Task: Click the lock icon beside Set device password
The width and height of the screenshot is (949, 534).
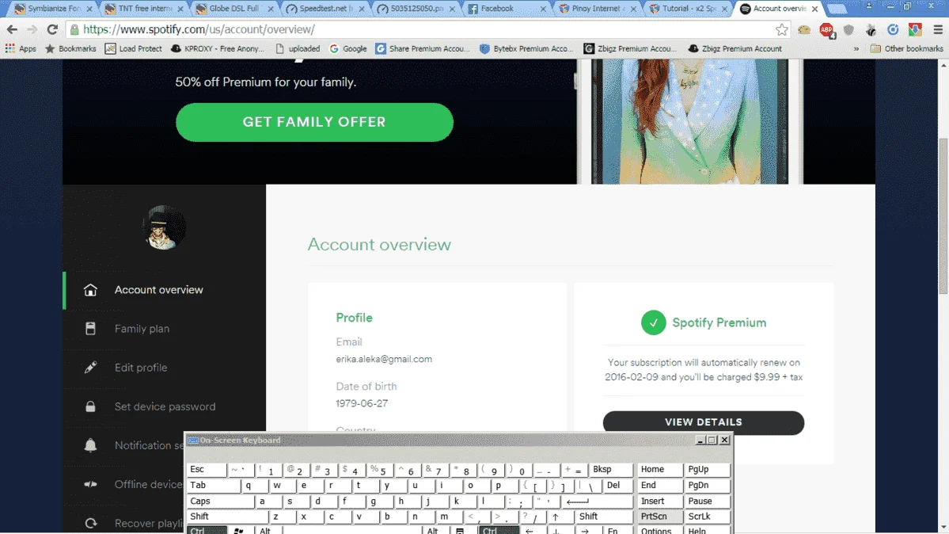Action: click(90, 406)
